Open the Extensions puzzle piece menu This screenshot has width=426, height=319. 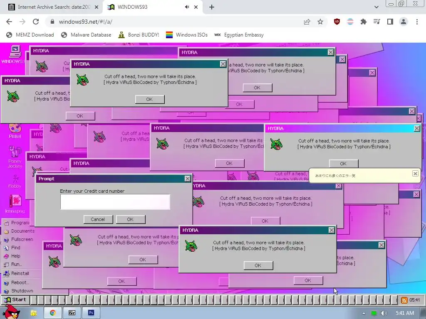pos(364,22)
